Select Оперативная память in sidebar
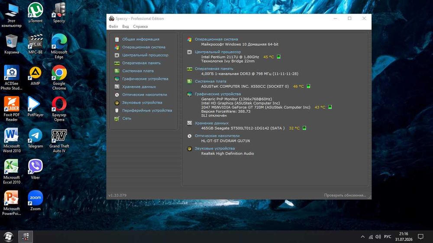433x243 pixels. (x=141, y=63)
